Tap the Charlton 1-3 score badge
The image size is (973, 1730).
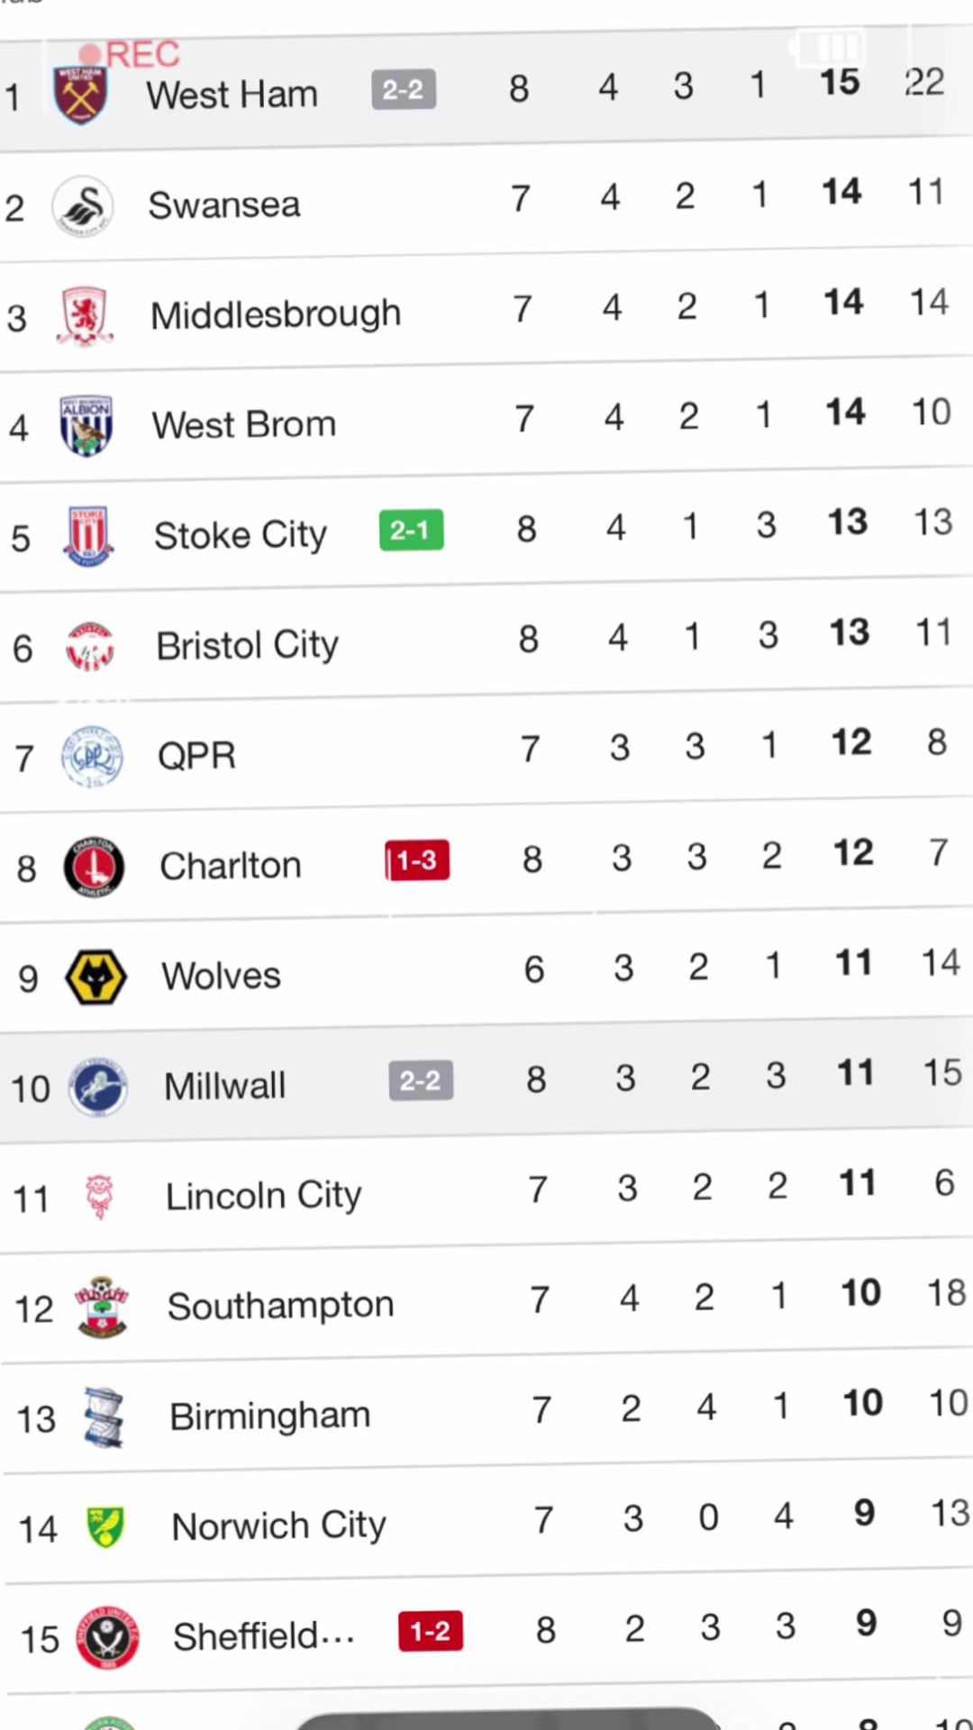pyautogui.click(x=417, y=860)
